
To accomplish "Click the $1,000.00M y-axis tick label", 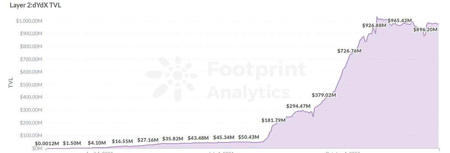I will point(29,21).
